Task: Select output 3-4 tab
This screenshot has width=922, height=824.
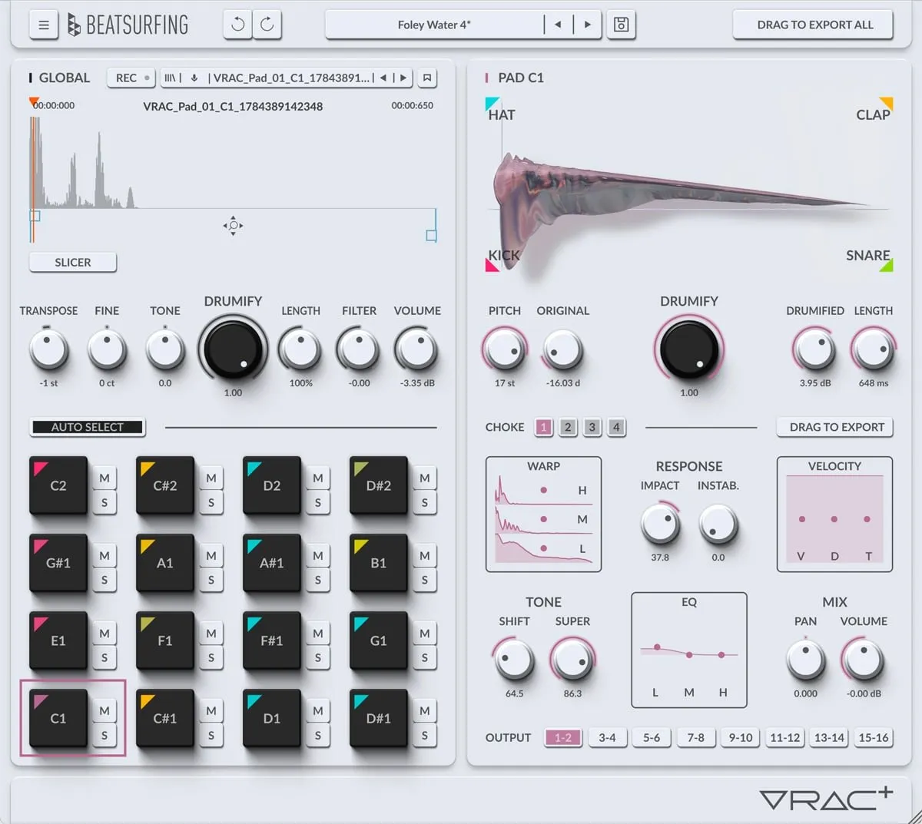Action: tap(607, 737)
